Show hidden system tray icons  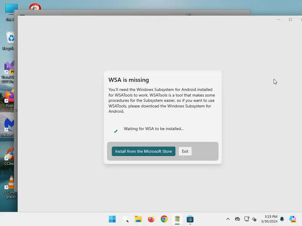228,219
